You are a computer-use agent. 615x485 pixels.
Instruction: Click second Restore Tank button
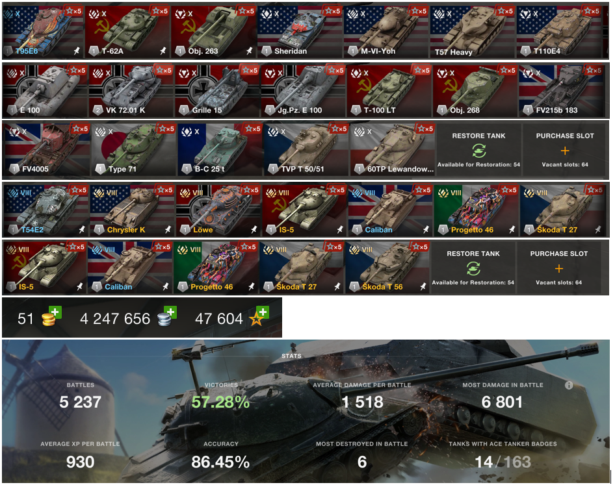point(473,267)
